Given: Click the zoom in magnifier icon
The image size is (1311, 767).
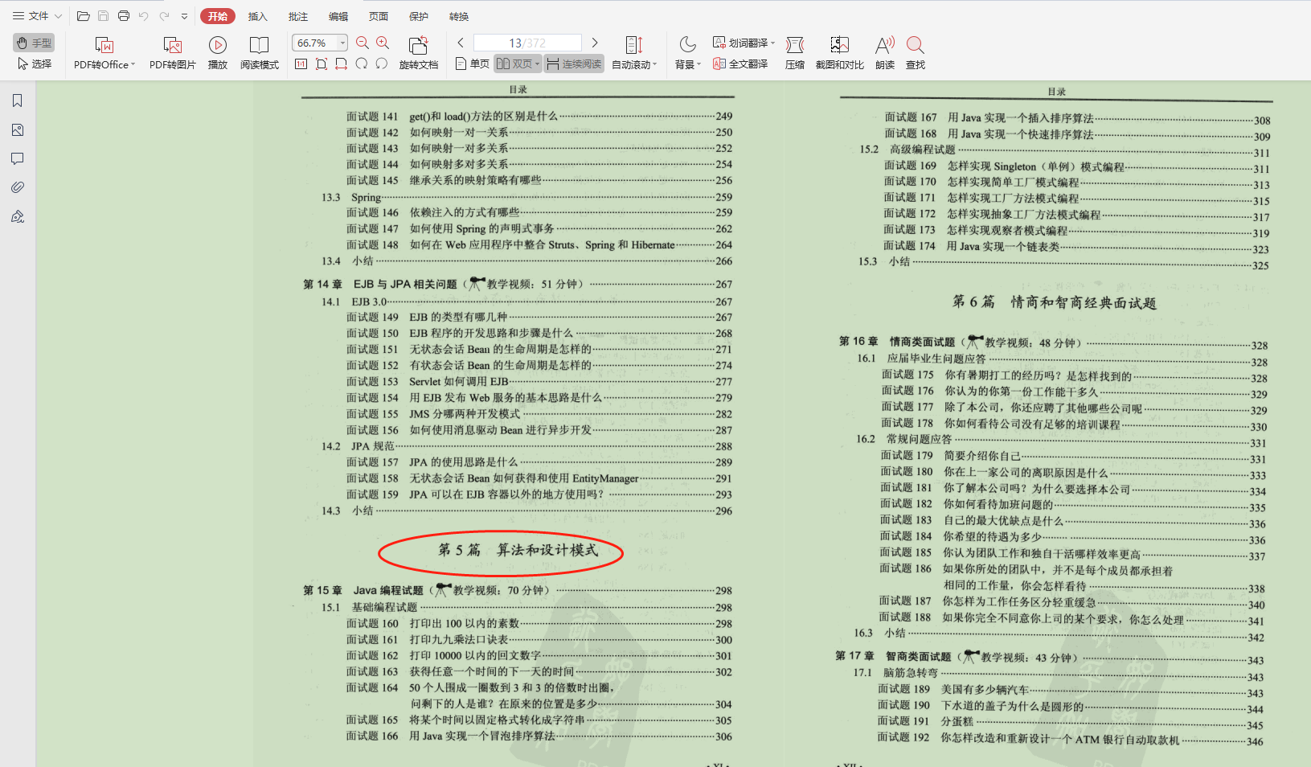Looking at the screenshot, I should (x=383, y=43).
